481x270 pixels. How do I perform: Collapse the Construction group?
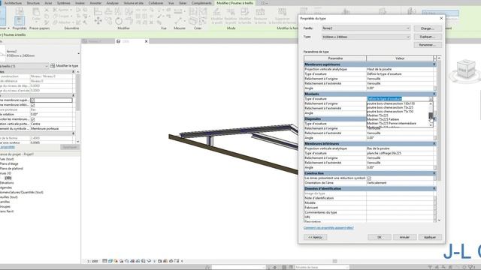434,173
